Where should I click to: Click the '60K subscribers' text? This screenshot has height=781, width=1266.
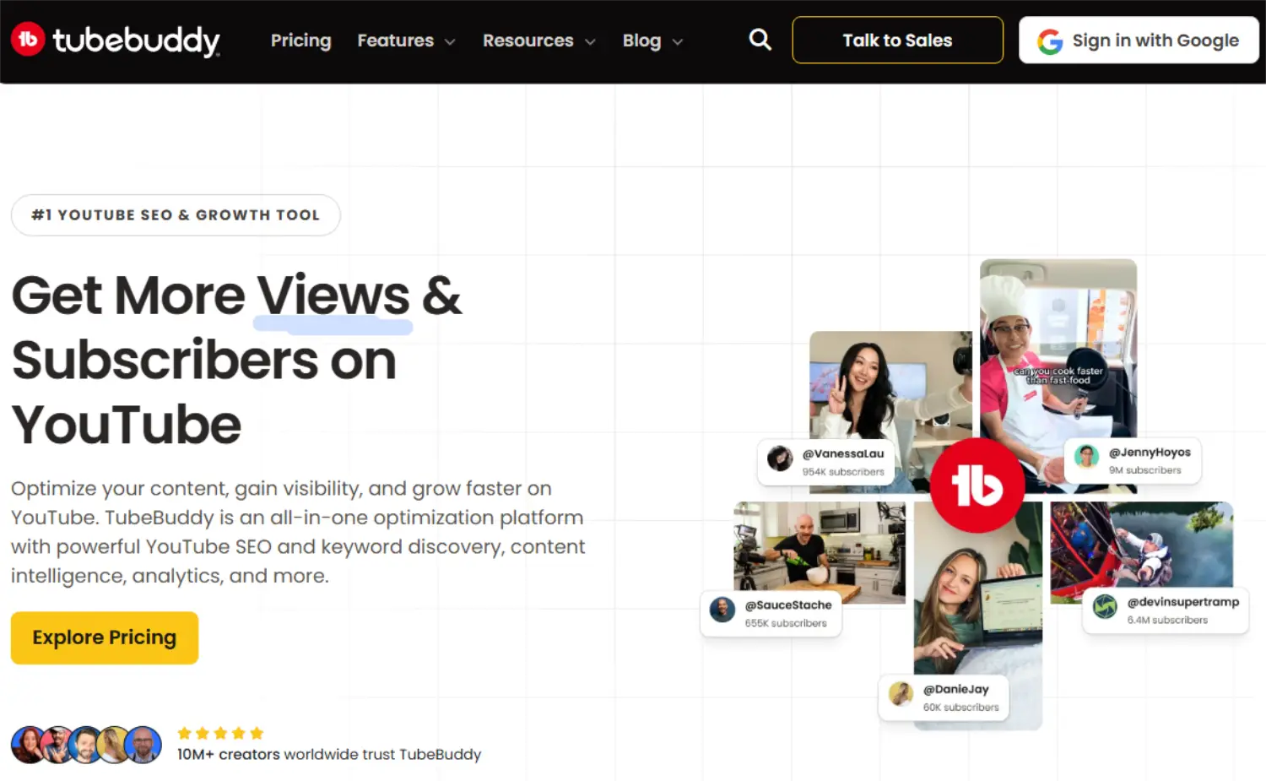pos(960,708)
